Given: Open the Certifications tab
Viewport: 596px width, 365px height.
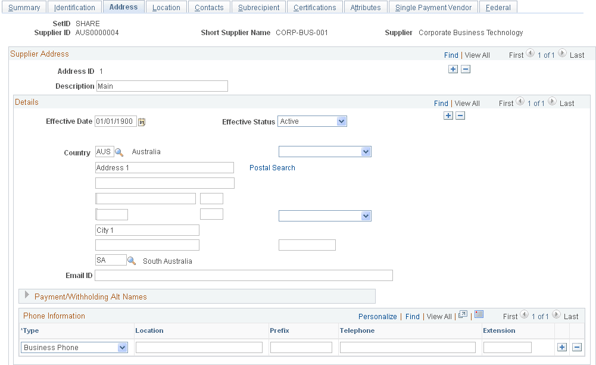Looking at the screenshot, I should (x=314, y=7).
